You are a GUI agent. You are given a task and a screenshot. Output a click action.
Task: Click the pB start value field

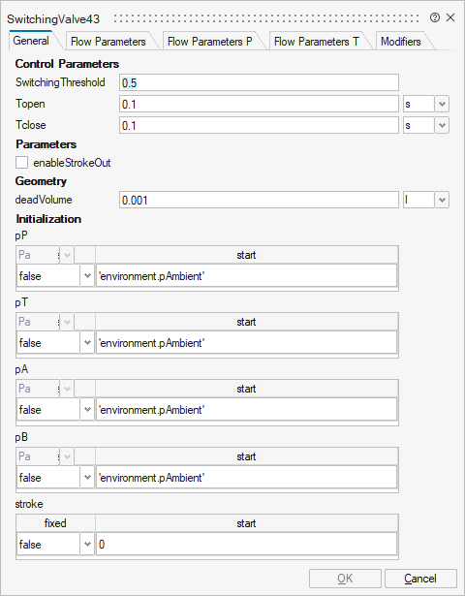point(246,478)
